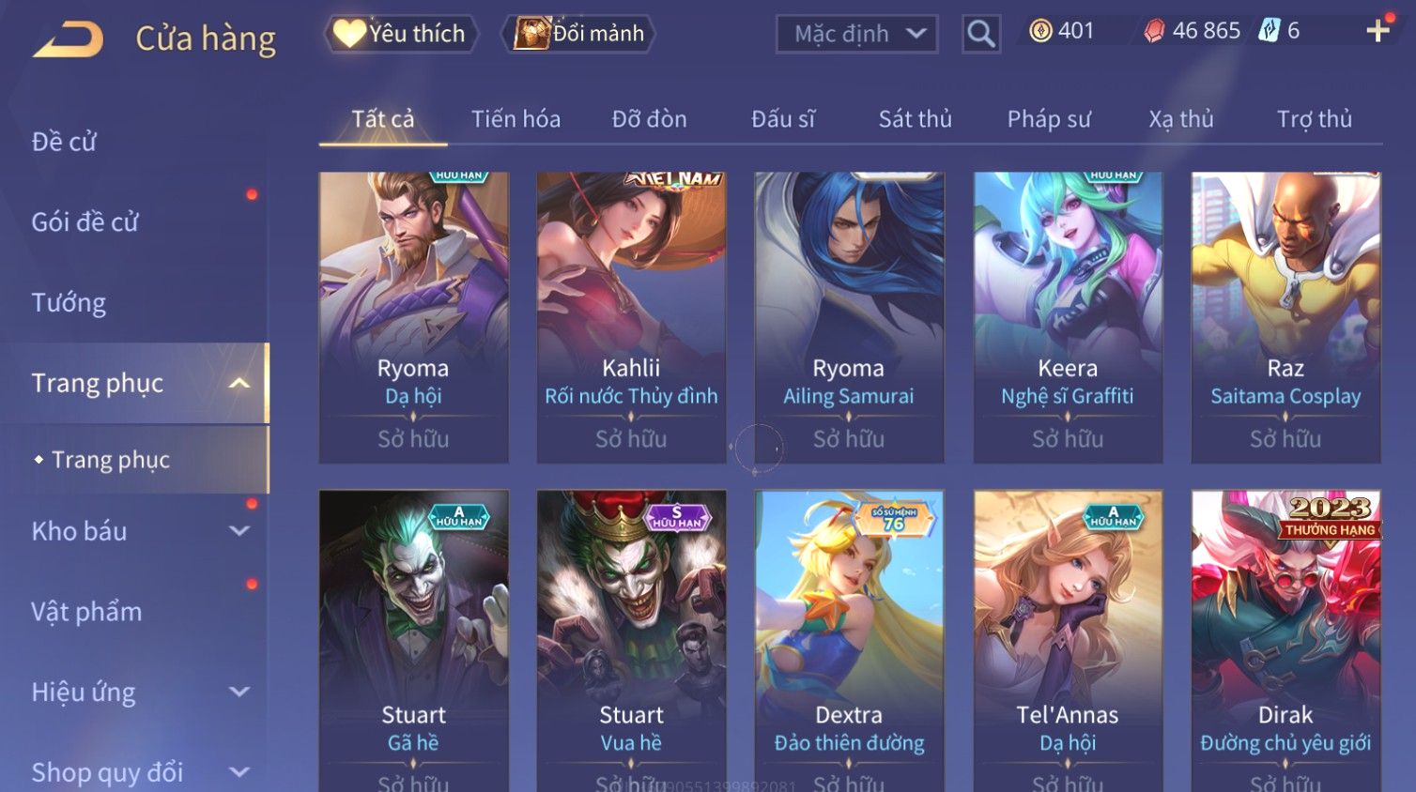Collapse the Trang phục sidebar section
This screenshot has width=1416, height=792.
tap(239, 383)
